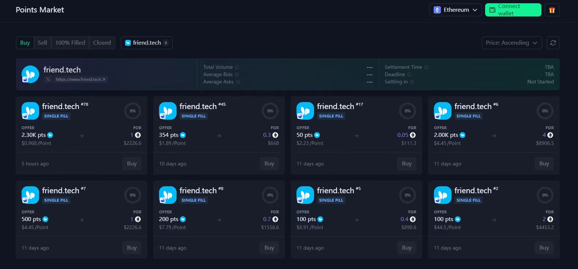Buy the friend.tech #45 offer

(x=269, y=164)
